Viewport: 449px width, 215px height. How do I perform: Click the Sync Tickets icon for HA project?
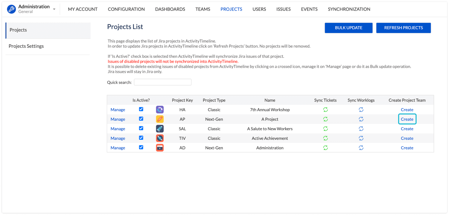pos(325,109)
